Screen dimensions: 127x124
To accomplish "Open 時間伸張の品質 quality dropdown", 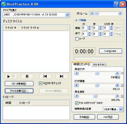I will pyautogui.click(x=121, y=109).
